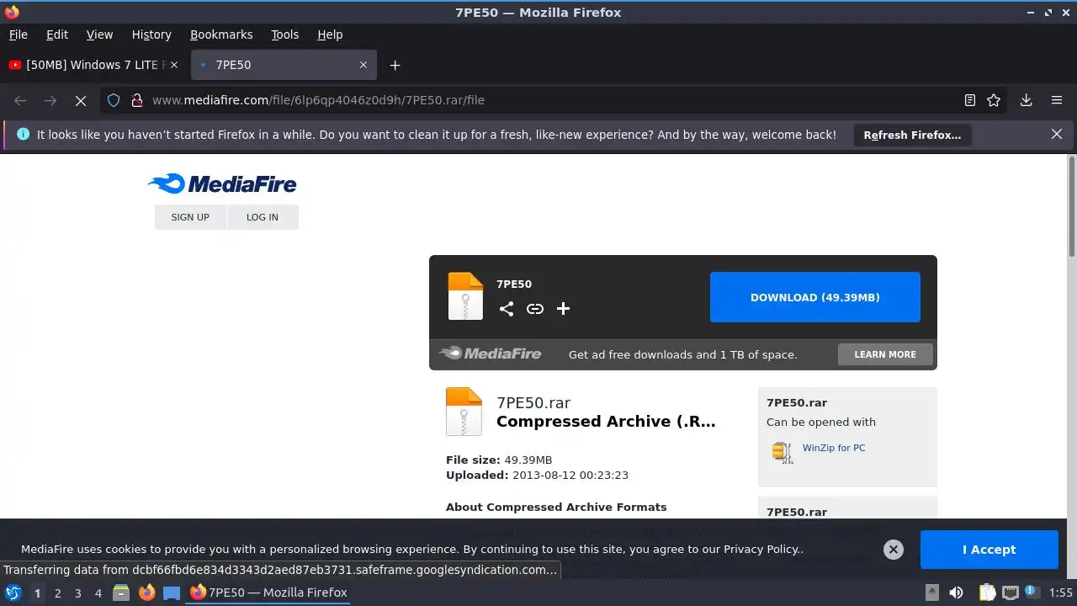The width and height of the screenshot is (1077, 606).
Task: Launch Firefox from the taskbar quick launch
Action: (147, 593)
